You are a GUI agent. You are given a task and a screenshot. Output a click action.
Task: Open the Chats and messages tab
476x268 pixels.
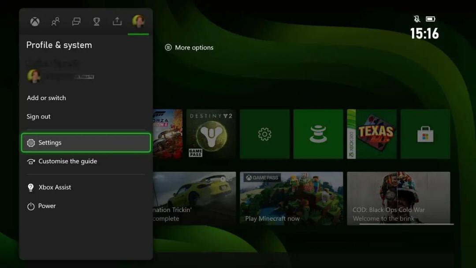76,22
